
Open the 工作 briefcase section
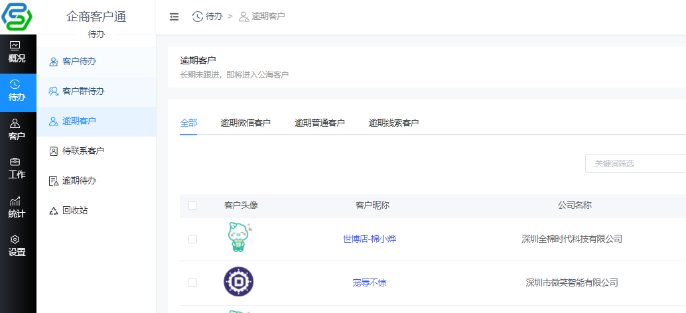point(17,168)
